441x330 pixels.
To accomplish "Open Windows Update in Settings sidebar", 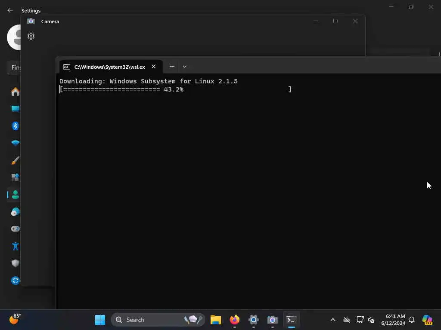I will coord(15,280).
